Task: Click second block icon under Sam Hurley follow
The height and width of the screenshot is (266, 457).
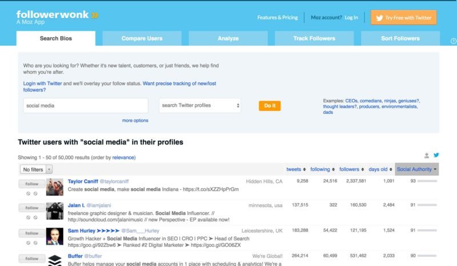Action: 35,243
